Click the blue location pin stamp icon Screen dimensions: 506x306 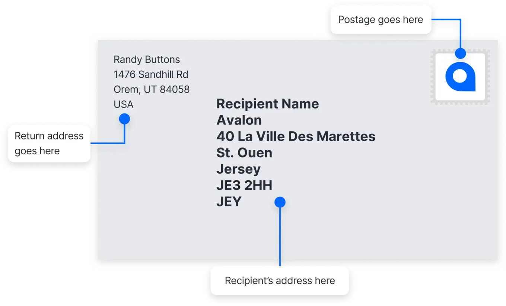461,77
